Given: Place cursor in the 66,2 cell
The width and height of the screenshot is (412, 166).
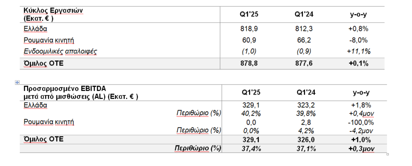Looking at the screenshot, I should (304, 40).
